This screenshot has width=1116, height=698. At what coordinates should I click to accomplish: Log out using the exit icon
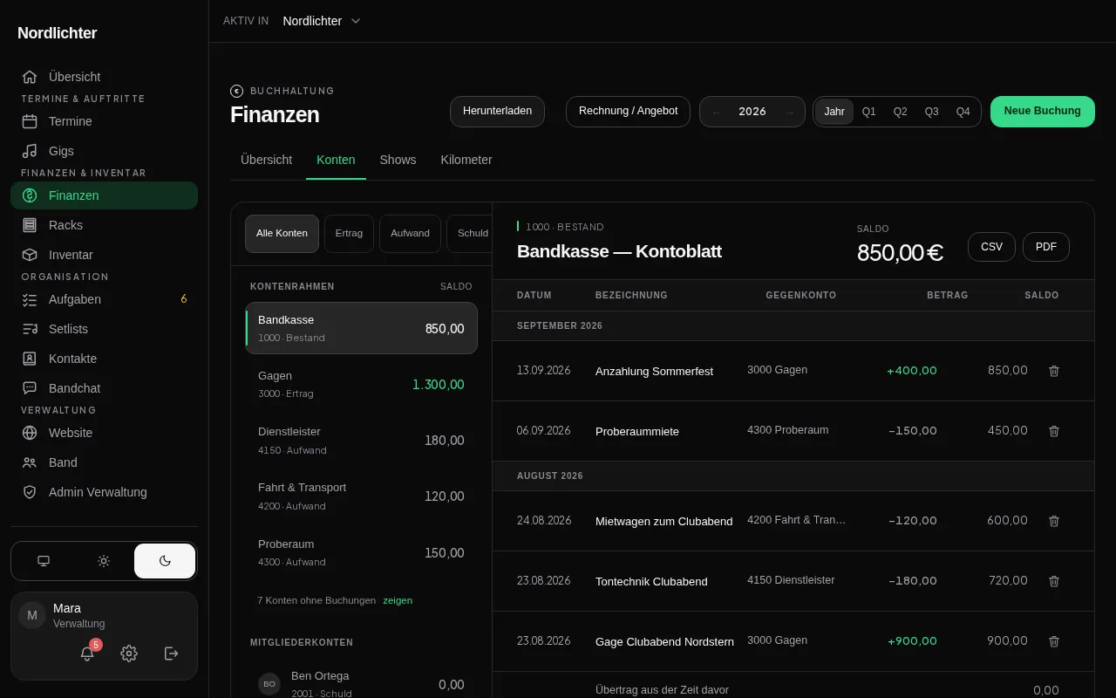172,654
